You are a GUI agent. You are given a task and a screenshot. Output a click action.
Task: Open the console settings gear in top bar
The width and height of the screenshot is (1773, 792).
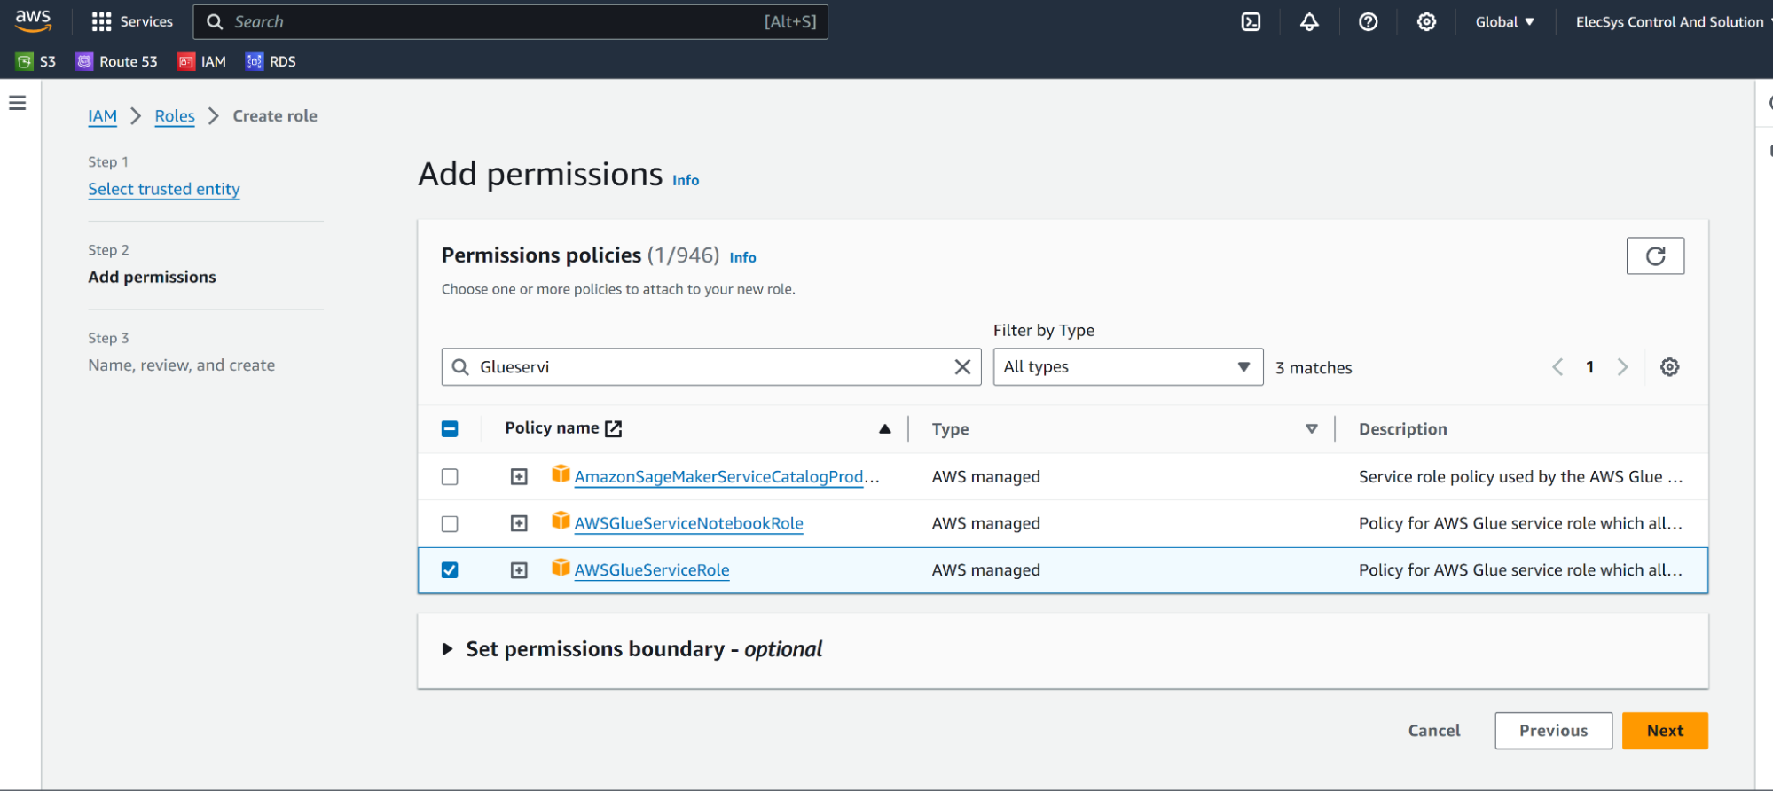point(1426,21)
